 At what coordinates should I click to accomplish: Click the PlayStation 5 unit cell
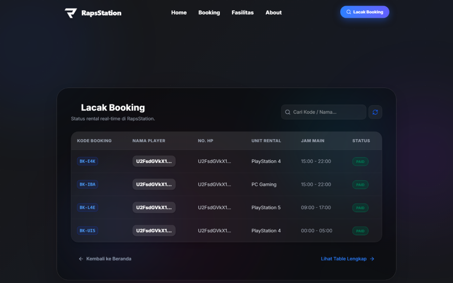tap(266, 207)
